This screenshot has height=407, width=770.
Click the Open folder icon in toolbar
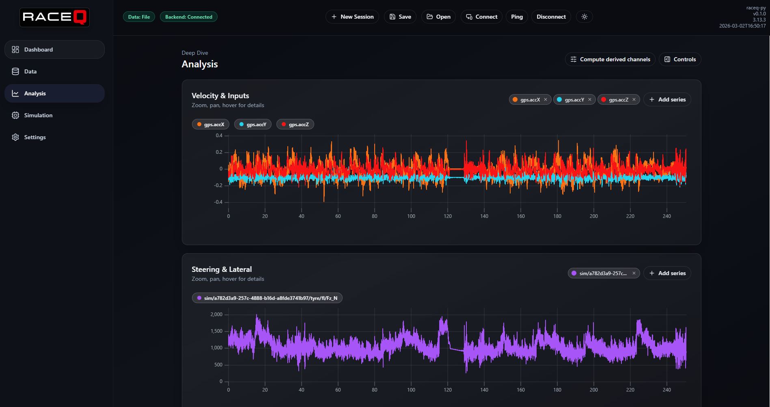(429, 17)
